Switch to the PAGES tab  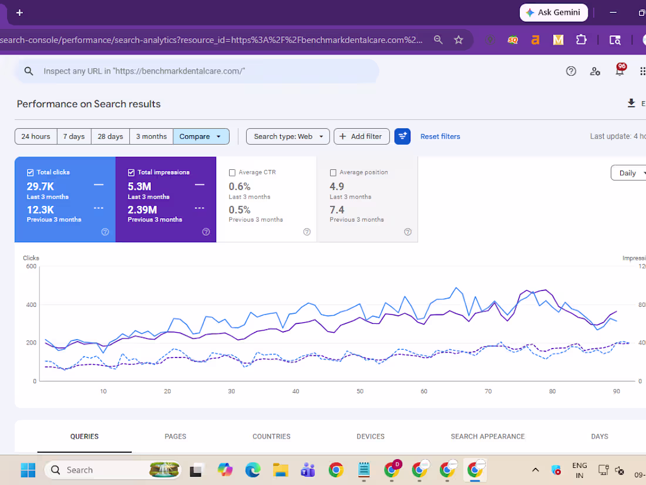pyautogui.click(x=176, y=436)
